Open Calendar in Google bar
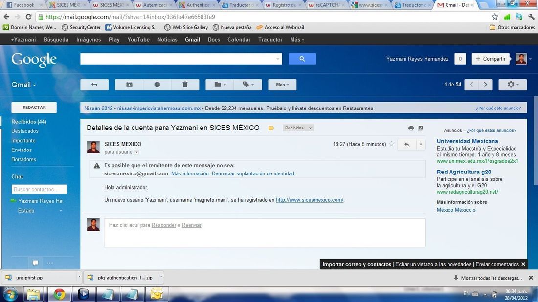 (239, 40)
